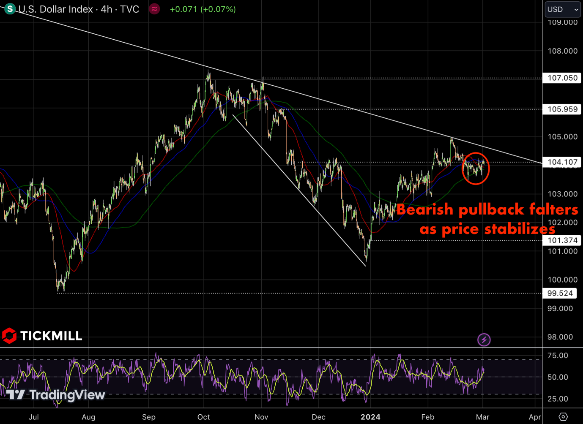
Task: Click the 2024 label on time axis
Action: click(370, 417)
